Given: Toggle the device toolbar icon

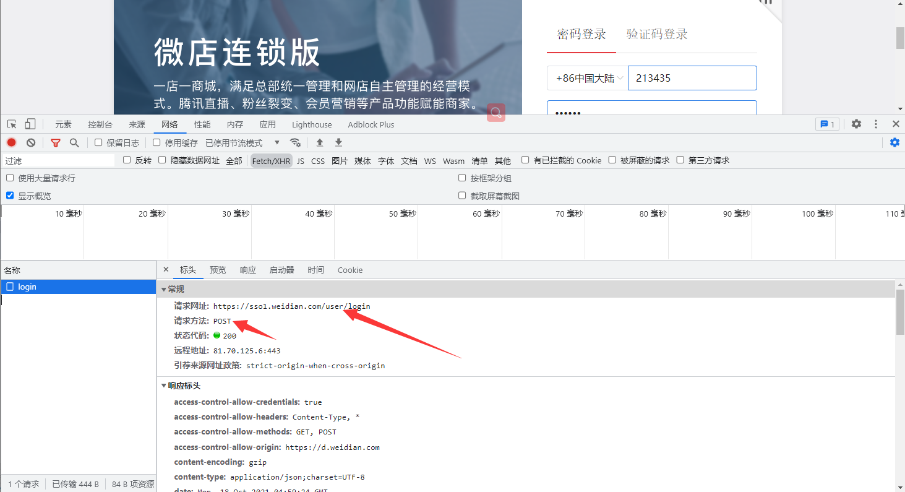Looking at the screenshot, I should click(x=30, y=124).
